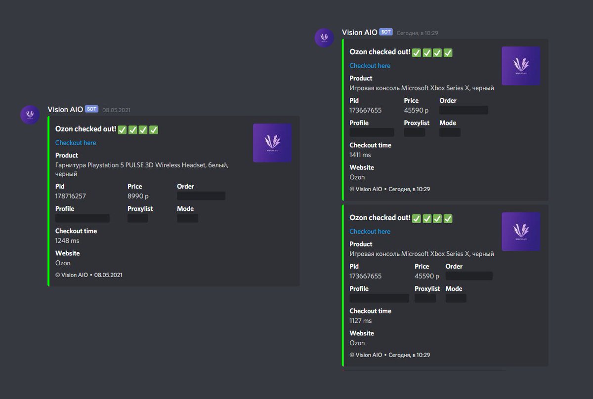Viewport: 593px width, 399px height.
Task: Select checkout time 1248 ms
Action: tap(67, 241)
